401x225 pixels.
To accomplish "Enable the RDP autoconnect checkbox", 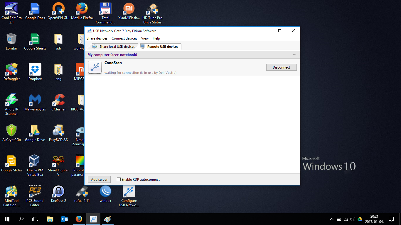I will click(119, 180).
